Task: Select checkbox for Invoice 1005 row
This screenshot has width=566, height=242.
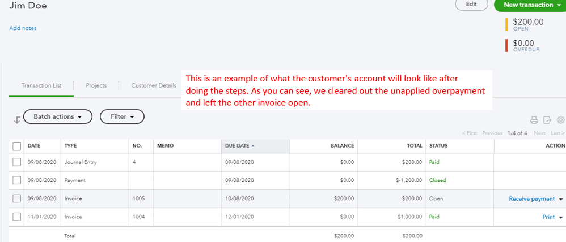Action: [17, 198]
